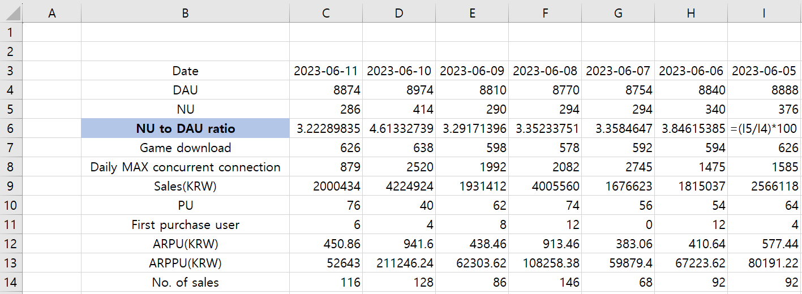This screenshot has width=802, height=294.
Task: Click the number of sales value 116
Action: tap(326, 282)
